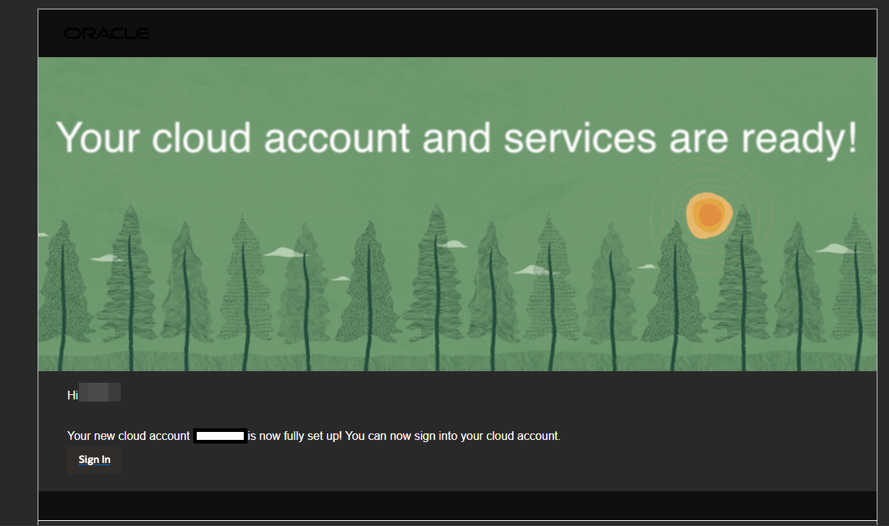Screen dimensions: 889x526
Task: Click the "Hi" greeting text
Action: [x=72, y=395]
